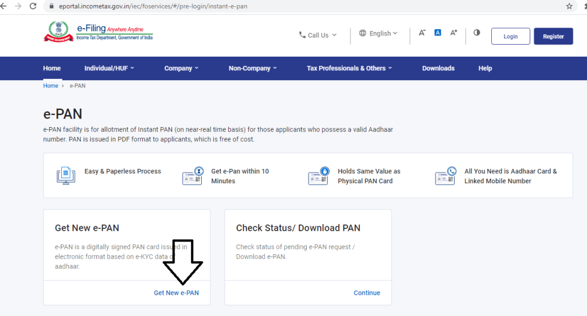587x316 pixels.
Task: Reload the page in browser
Action: (33, 6)
